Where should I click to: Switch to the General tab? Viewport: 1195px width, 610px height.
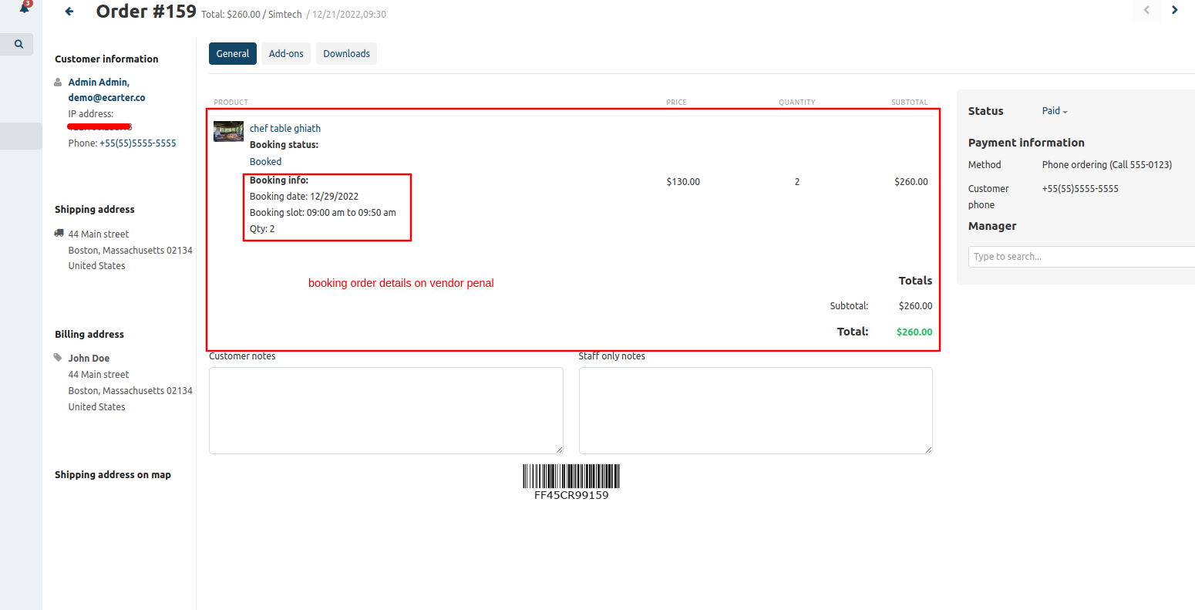(232, 54)
